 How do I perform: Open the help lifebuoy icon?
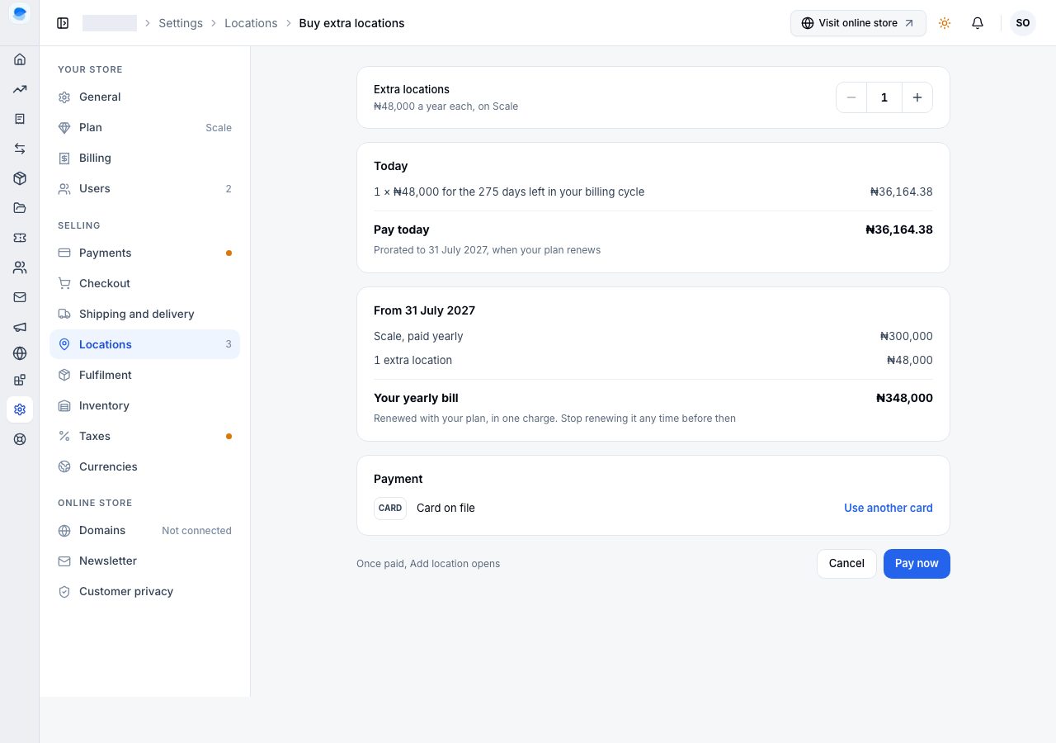(x=20, y=439)
